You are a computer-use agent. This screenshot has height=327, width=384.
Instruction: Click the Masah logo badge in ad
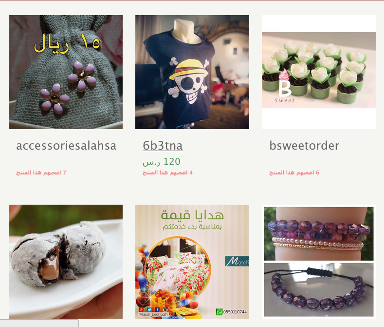click(237, 262)
